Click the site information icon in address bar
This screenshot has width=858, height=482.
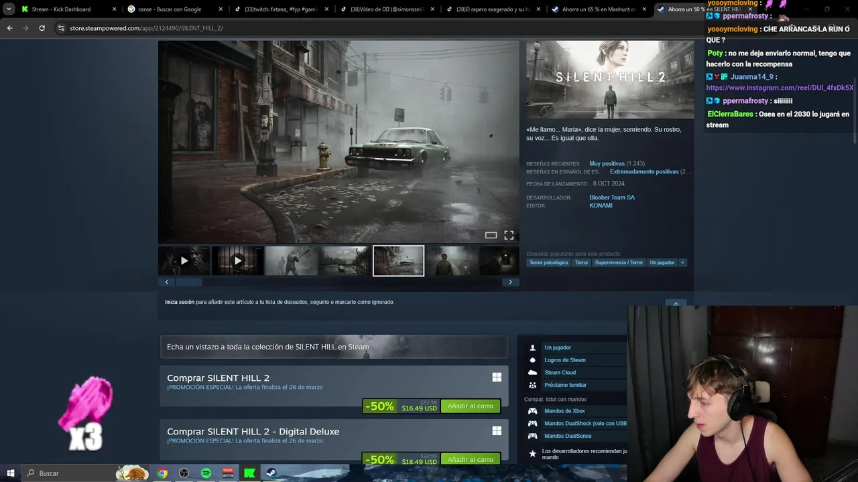tap(61, 28)
